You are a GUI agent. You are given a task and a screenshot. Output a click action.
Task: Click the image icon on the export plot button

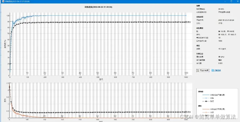tap(198, 70)
